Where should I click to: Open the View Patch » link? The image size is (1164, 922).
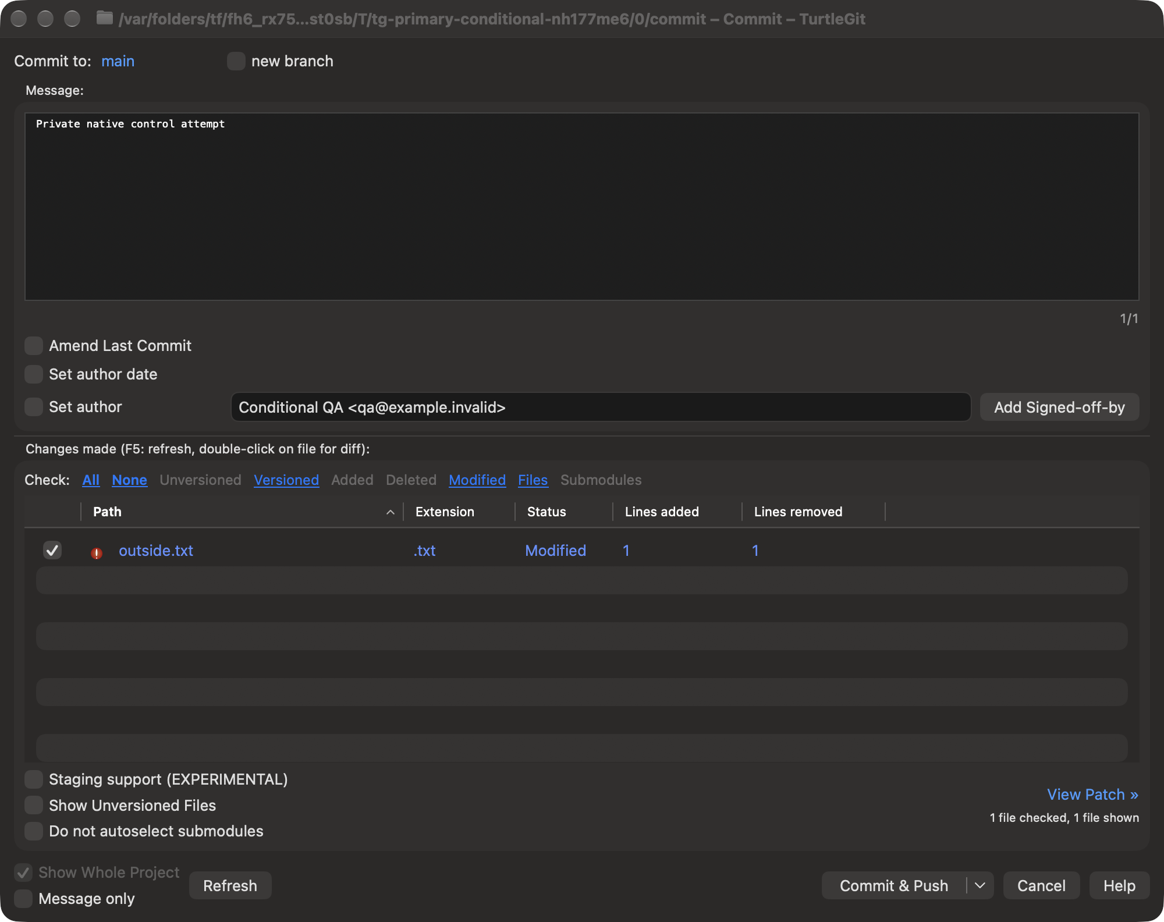[1092, 795]
